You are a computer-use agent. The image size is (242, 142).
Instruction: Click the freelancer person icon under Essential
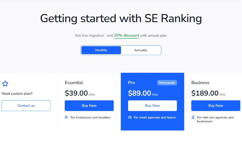point(66,117)
